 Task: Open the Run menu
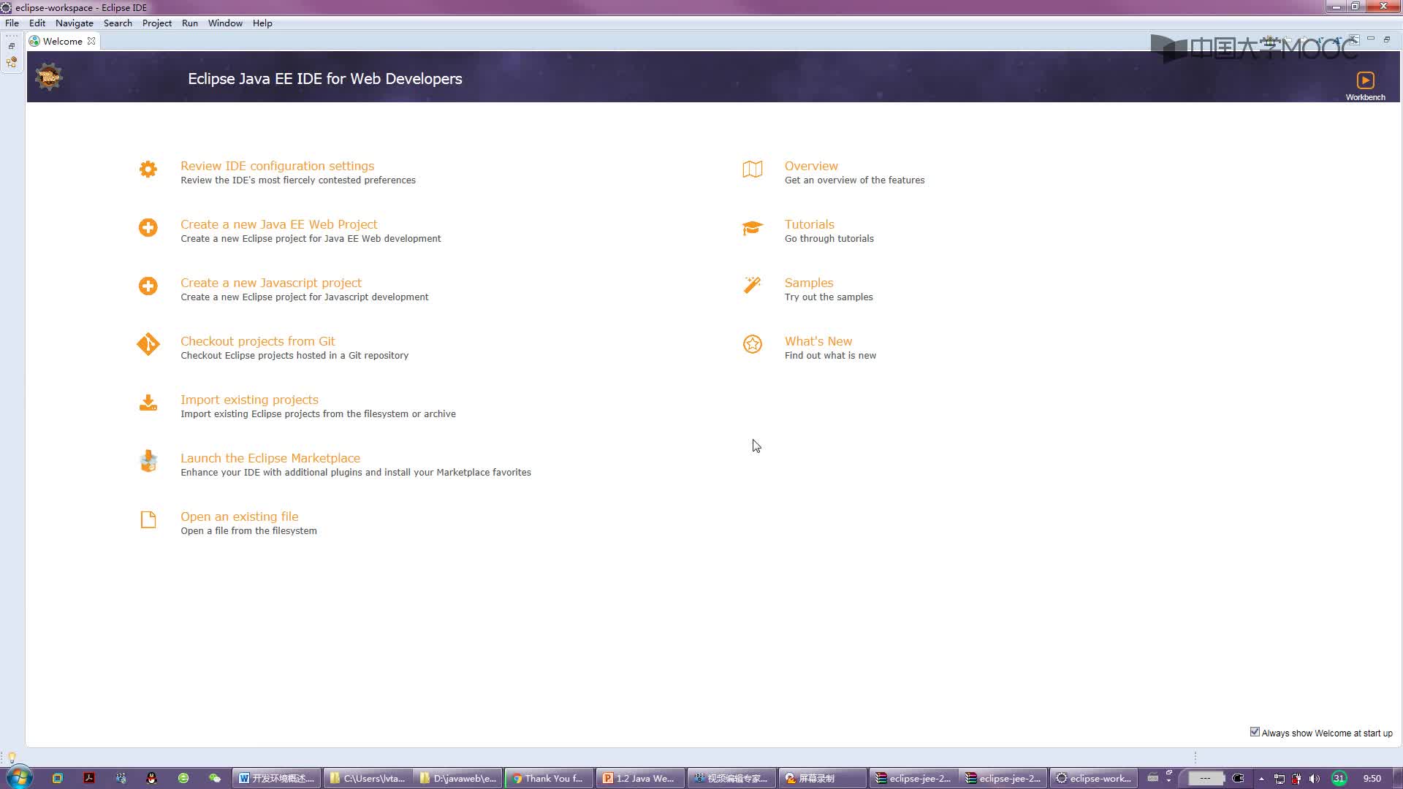point(190,23)
